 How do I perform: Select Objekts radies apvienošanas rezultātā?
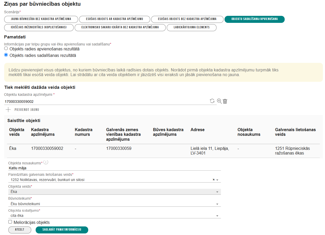click(x=6, y=49)
